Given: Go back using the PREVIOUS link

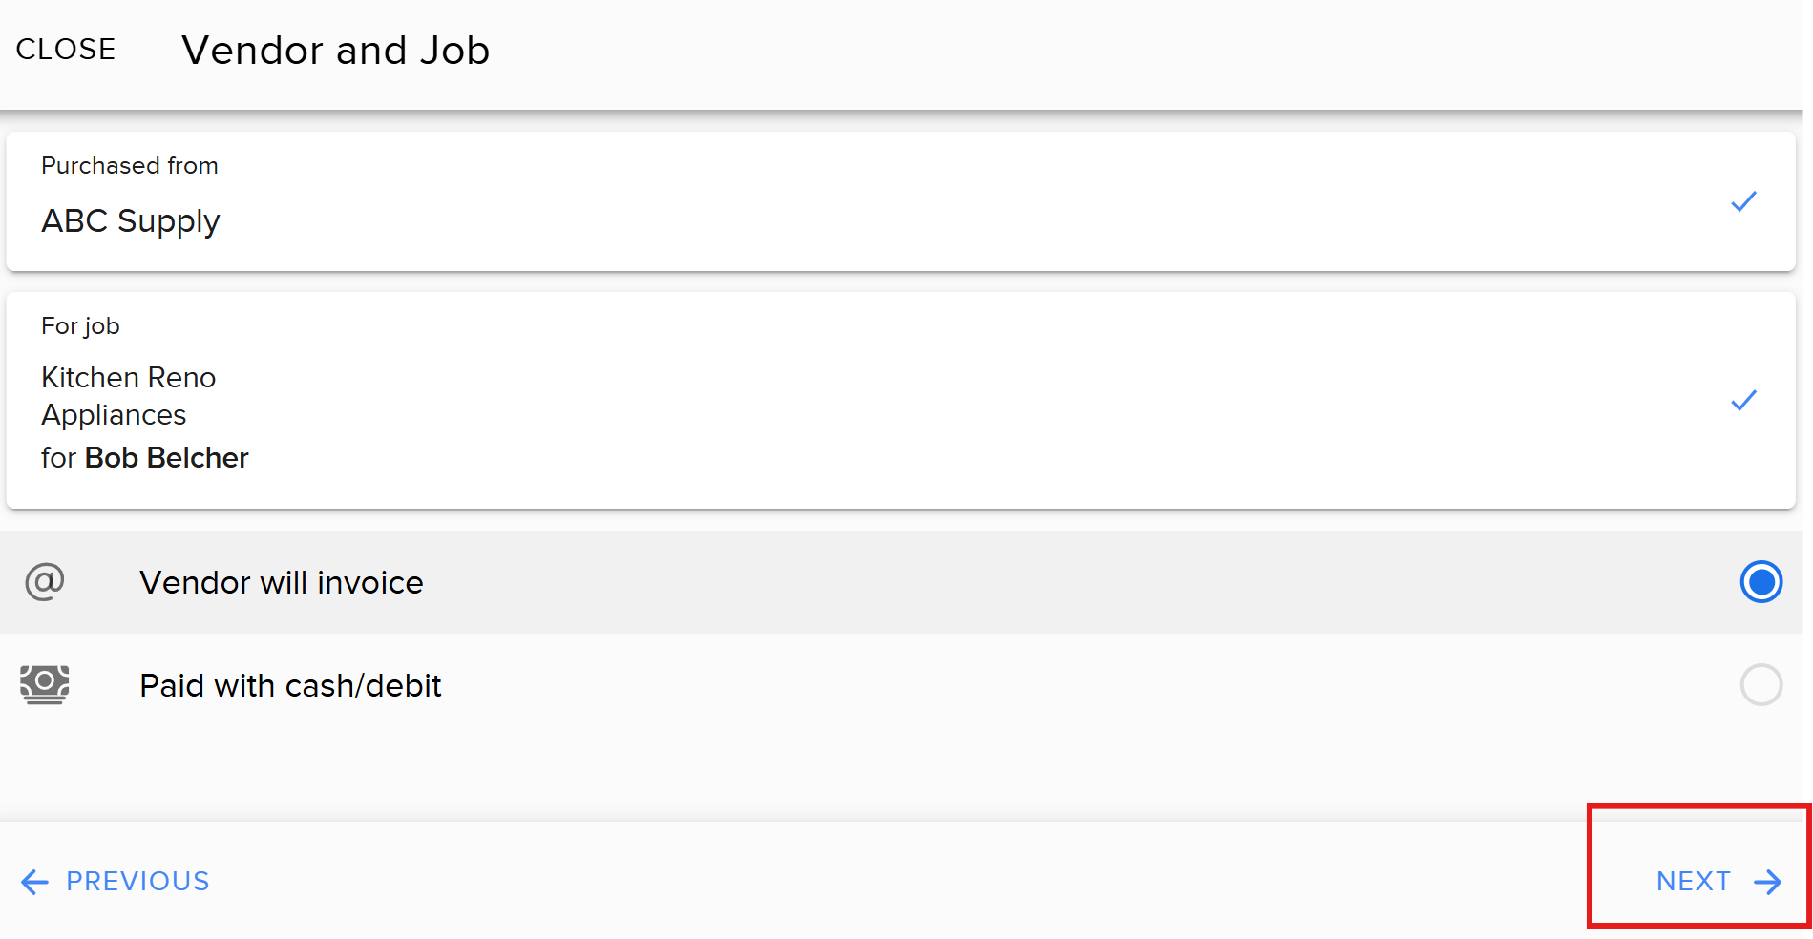Looking at the screenshot, I should point(137,882).
